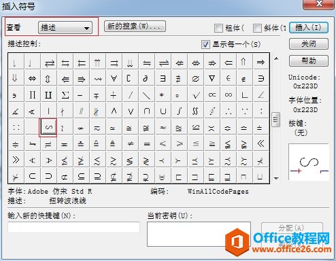Close dialog with the title bar X button
Viewport: 336px width, 261px height.
(319, 4)
